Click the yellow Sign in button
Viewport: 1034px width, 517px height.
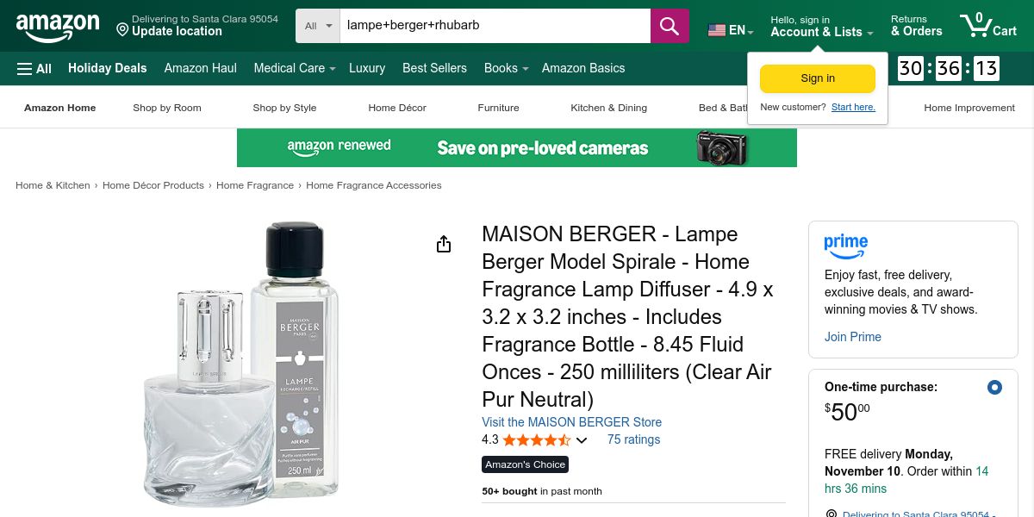coord(818,78)
